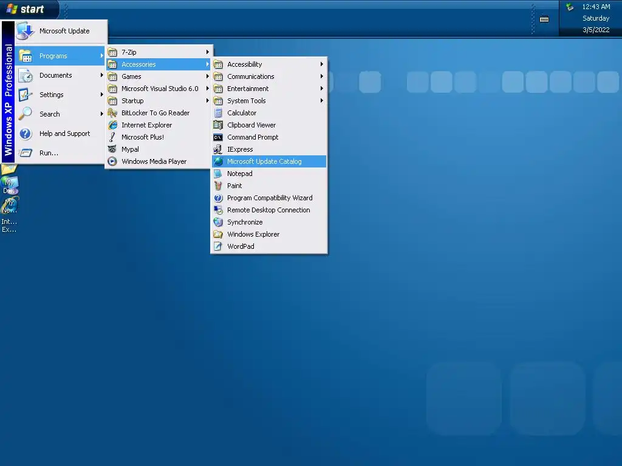Image resolution: width=622 pixels, height=466 pixels.
Task: Open the Accessories menu entry
Action: tap(159, 64)
